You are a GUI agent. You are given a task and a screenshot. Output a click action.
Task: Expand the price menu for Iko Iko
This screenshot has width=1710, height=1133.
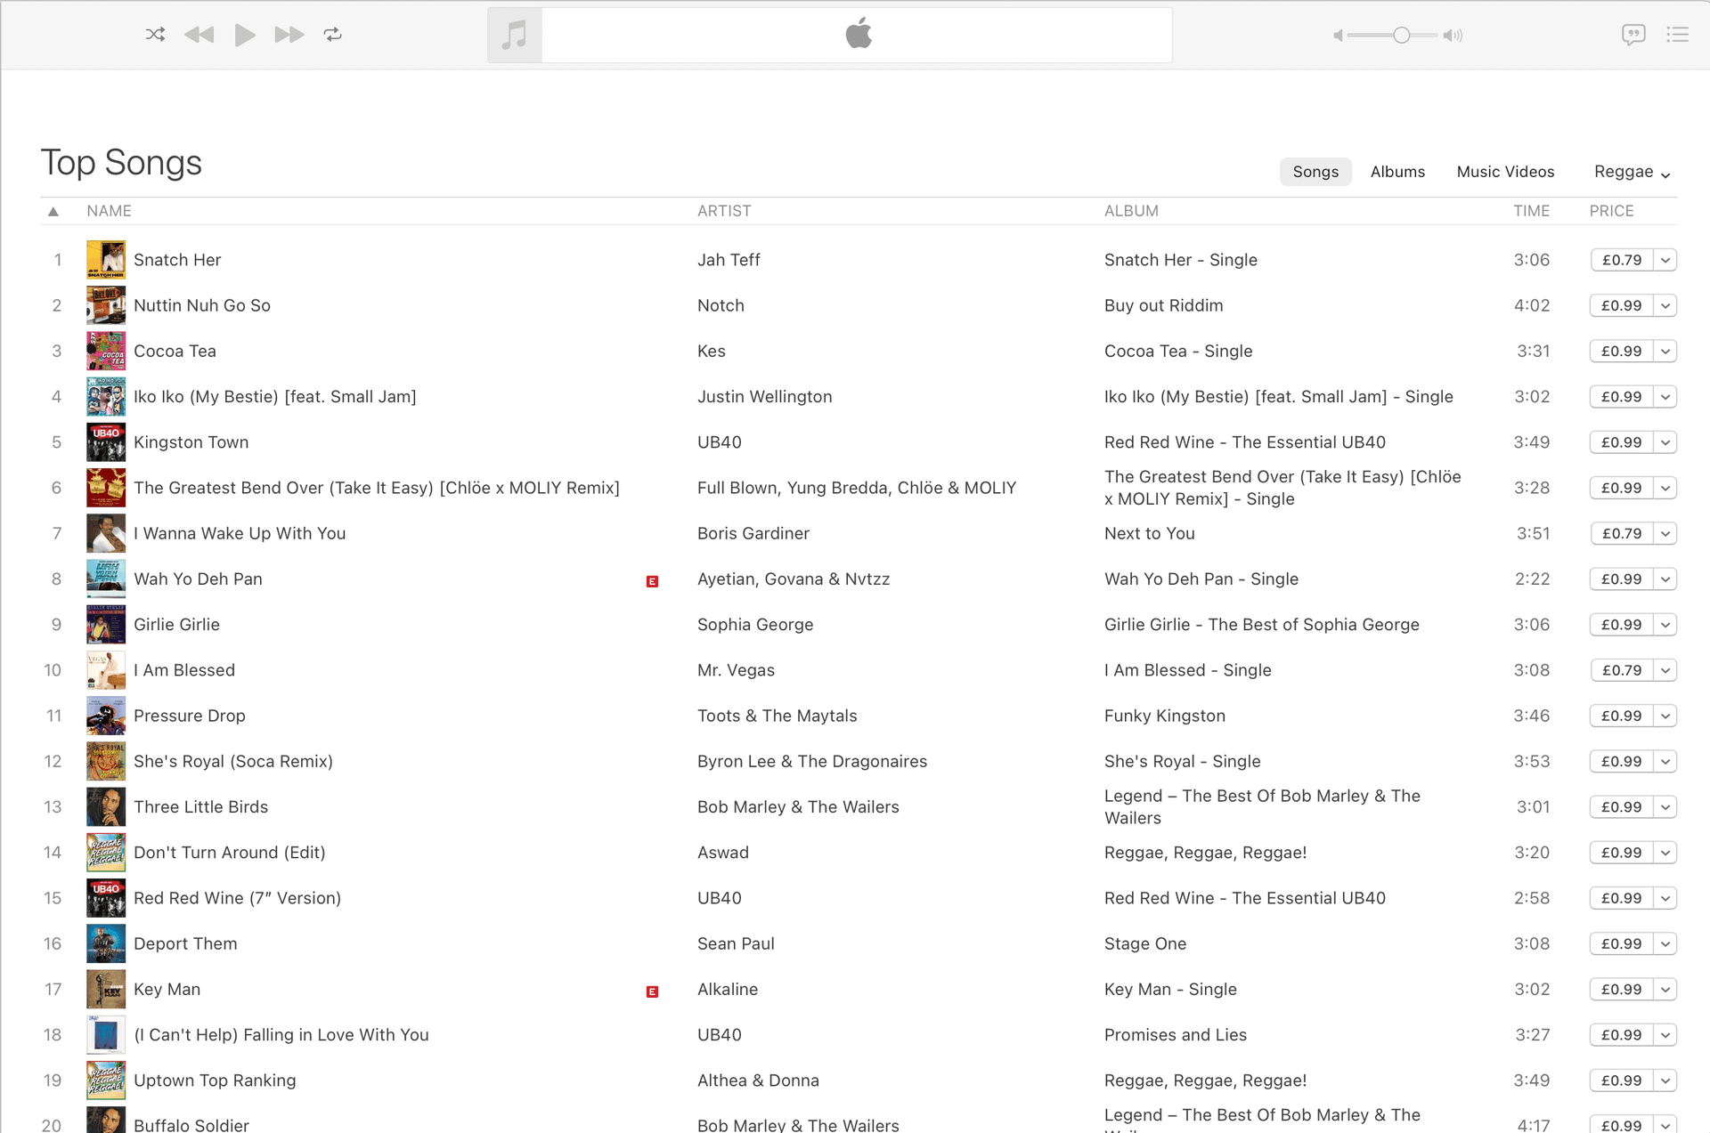[1665, 397]
